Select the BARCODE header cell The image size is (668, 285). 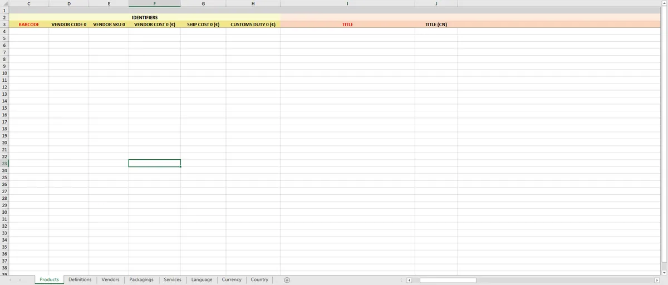pyautogui.click(x=29, y=24)
